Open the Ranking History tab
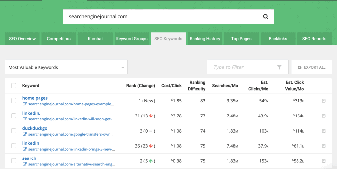Screen dimensions: 337x169 (x=205, y=39)
